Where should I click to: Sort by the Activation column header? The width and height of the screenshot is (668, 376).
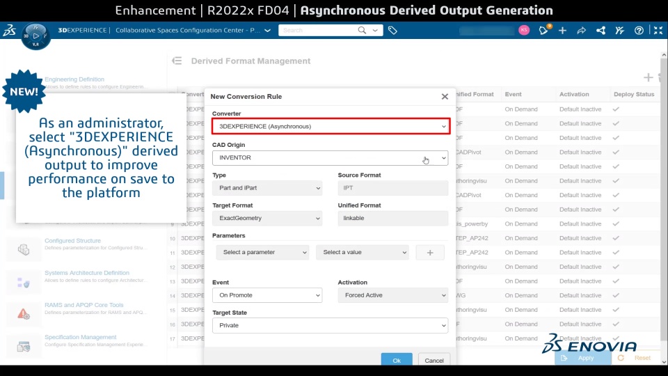[x=574, y=94]
